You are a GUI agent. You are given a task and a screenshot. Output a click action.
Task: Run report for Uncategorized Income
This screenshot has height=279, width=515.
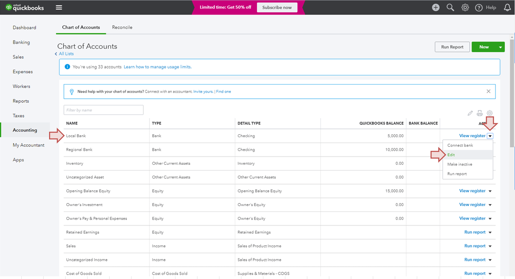point(475,260)
